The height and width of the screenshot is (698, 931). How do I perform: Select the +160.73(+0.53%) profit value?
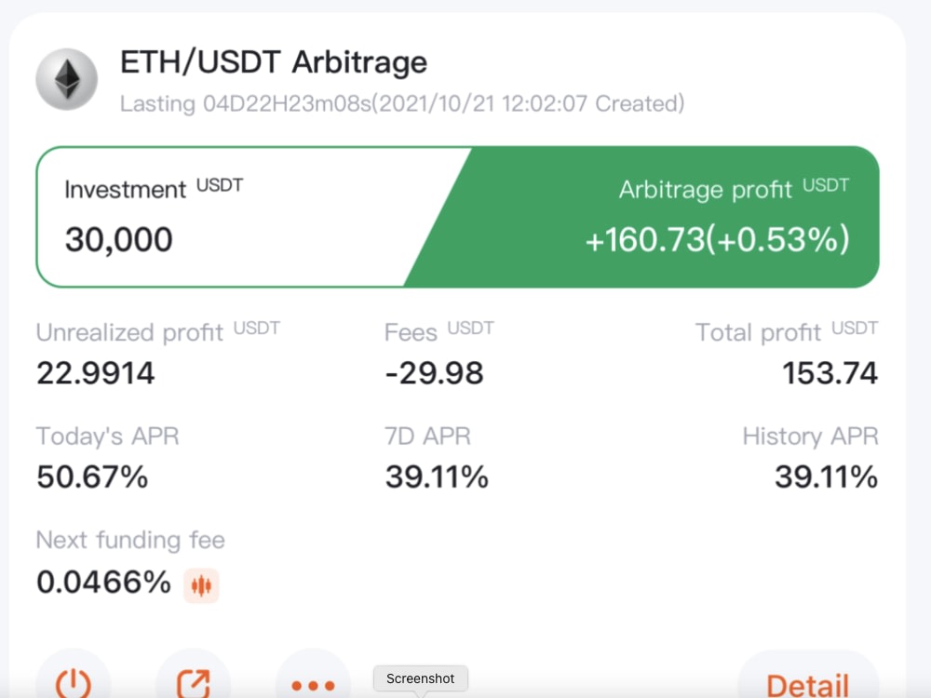pos(717,240)
